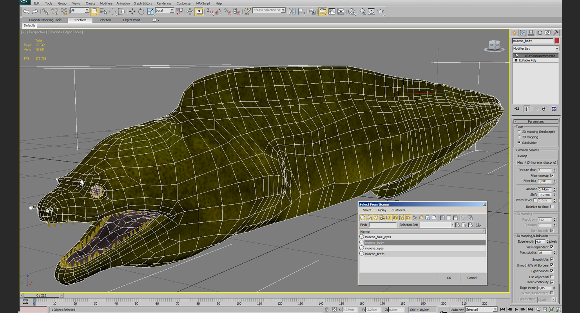This screenshot has height=313, width=580.
Task: Open the Utilities hammer panel tab
Action: pos(556,33)
